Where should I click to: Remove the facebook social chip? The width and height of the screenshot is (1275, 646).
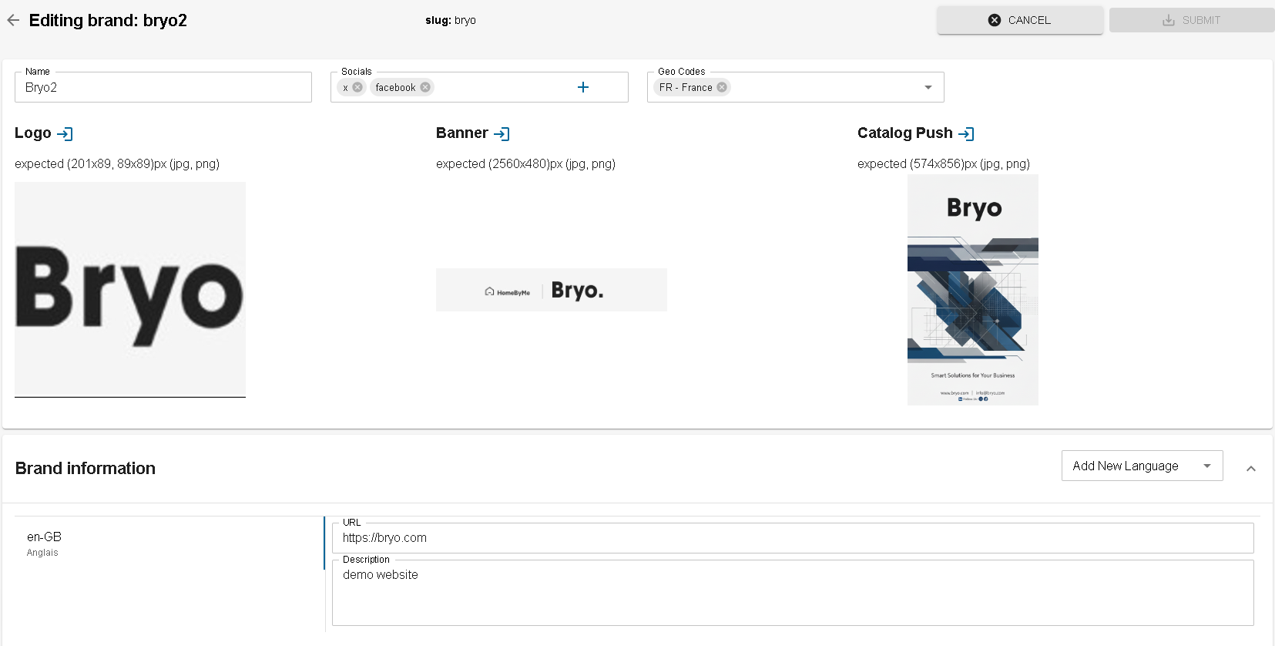click(425, 87)
